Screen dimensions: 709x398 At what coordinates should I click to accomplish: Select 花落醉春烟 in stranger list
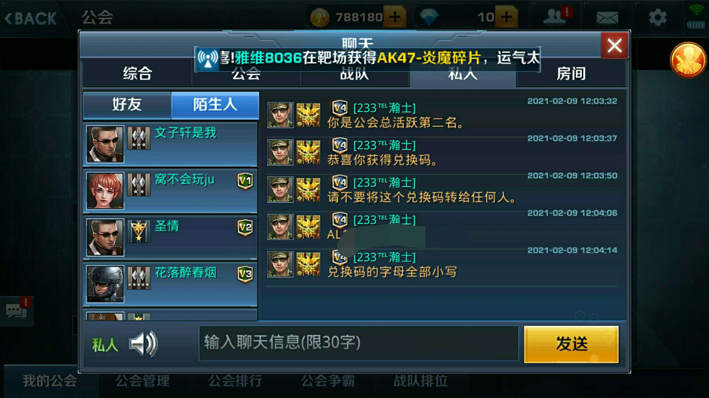click(x=170, y=284)
